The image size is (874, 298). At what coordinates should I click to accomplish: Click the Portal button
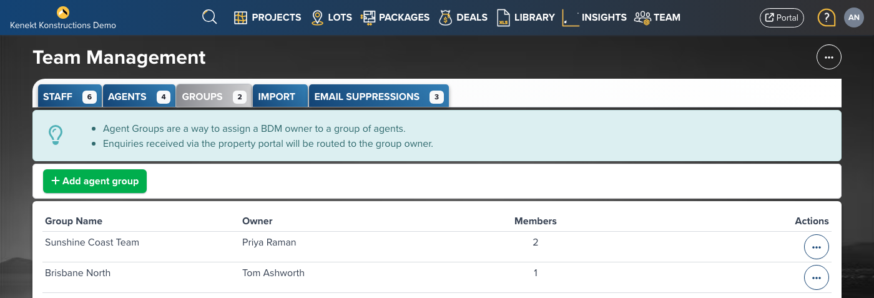(782, 17)
